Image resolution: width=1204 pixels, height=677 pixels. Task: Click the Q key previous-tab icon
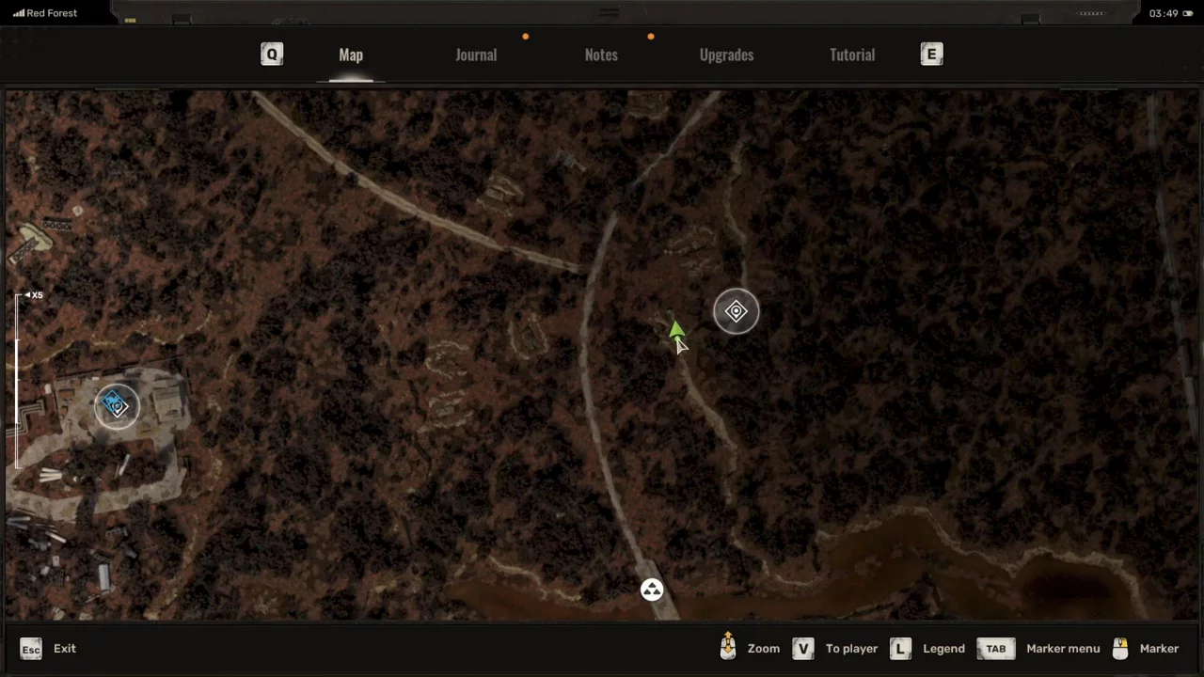272,55
